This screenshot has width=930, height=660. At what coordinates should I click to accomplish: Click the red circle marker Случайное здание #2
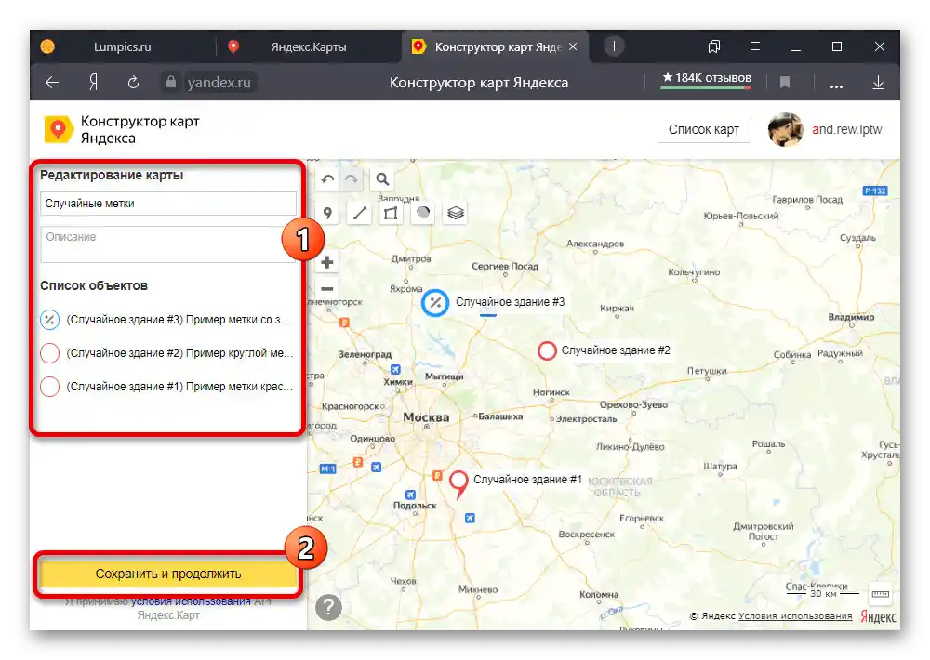(546, 350)
